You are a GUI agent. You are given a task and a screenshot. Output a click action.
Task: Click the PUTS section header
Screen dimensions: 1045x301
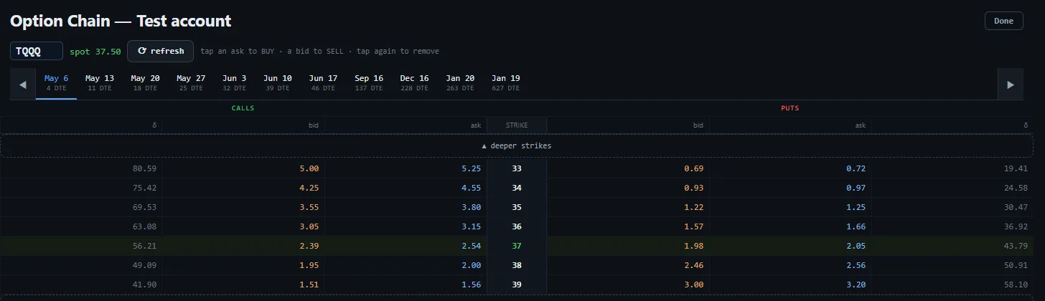(x=790, y=108)
